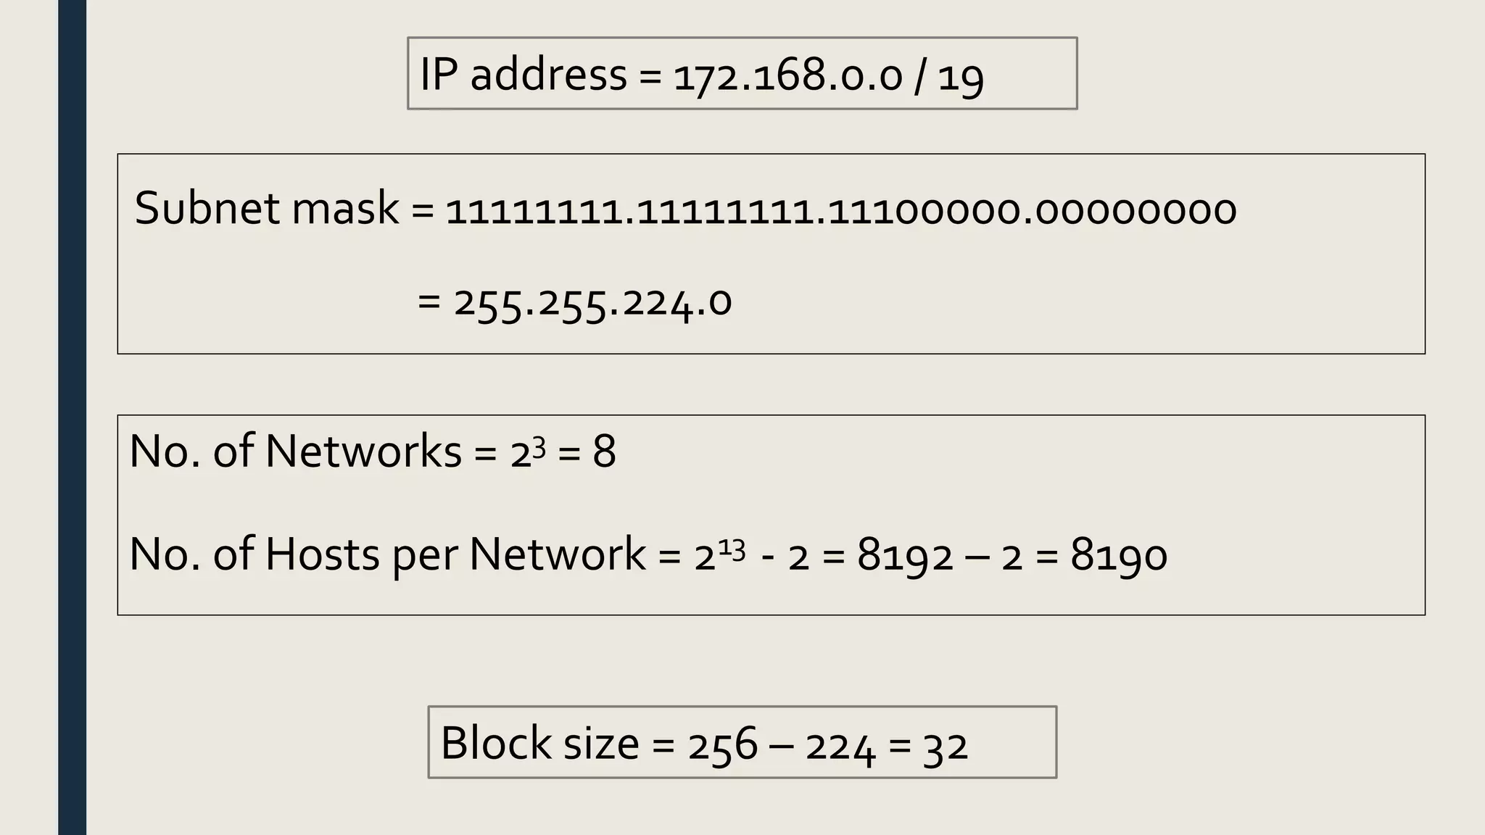Image resolution: width=1485 pixels, height=835 pixels.
Task: Click the /19 prefix length
Action: [950, 76]
